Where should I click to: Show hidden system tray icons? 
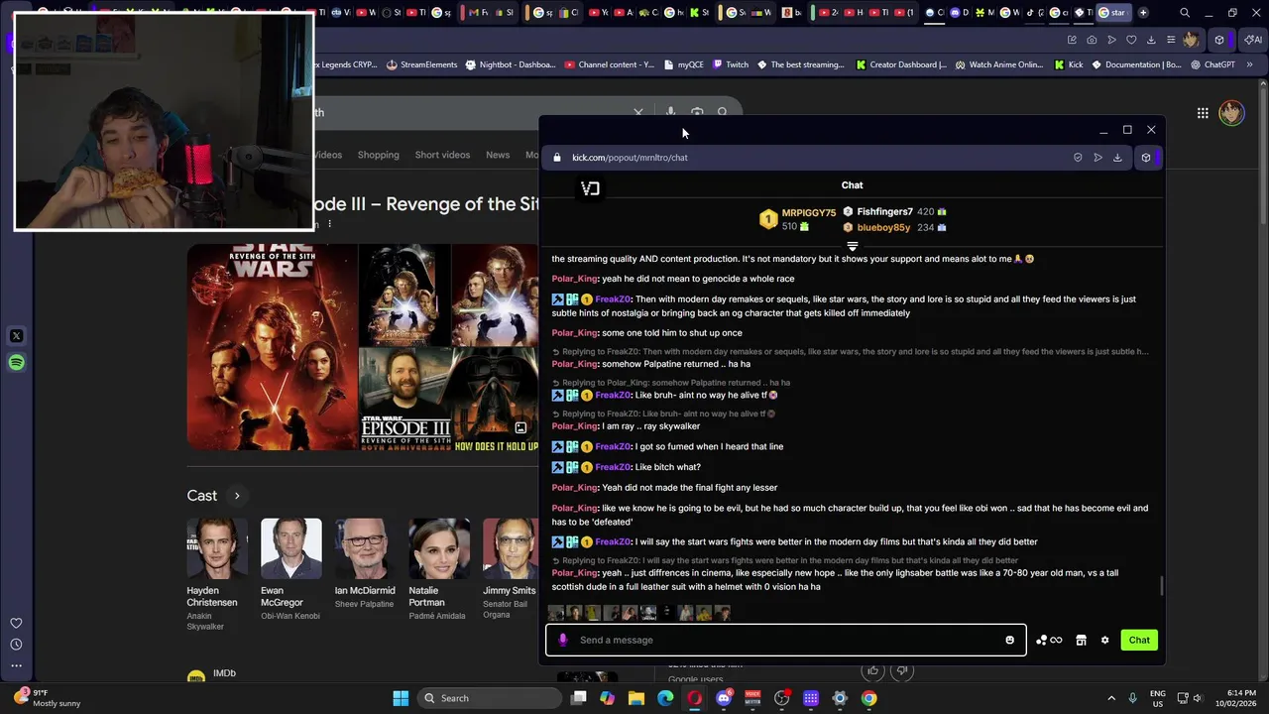point(1110,698)
